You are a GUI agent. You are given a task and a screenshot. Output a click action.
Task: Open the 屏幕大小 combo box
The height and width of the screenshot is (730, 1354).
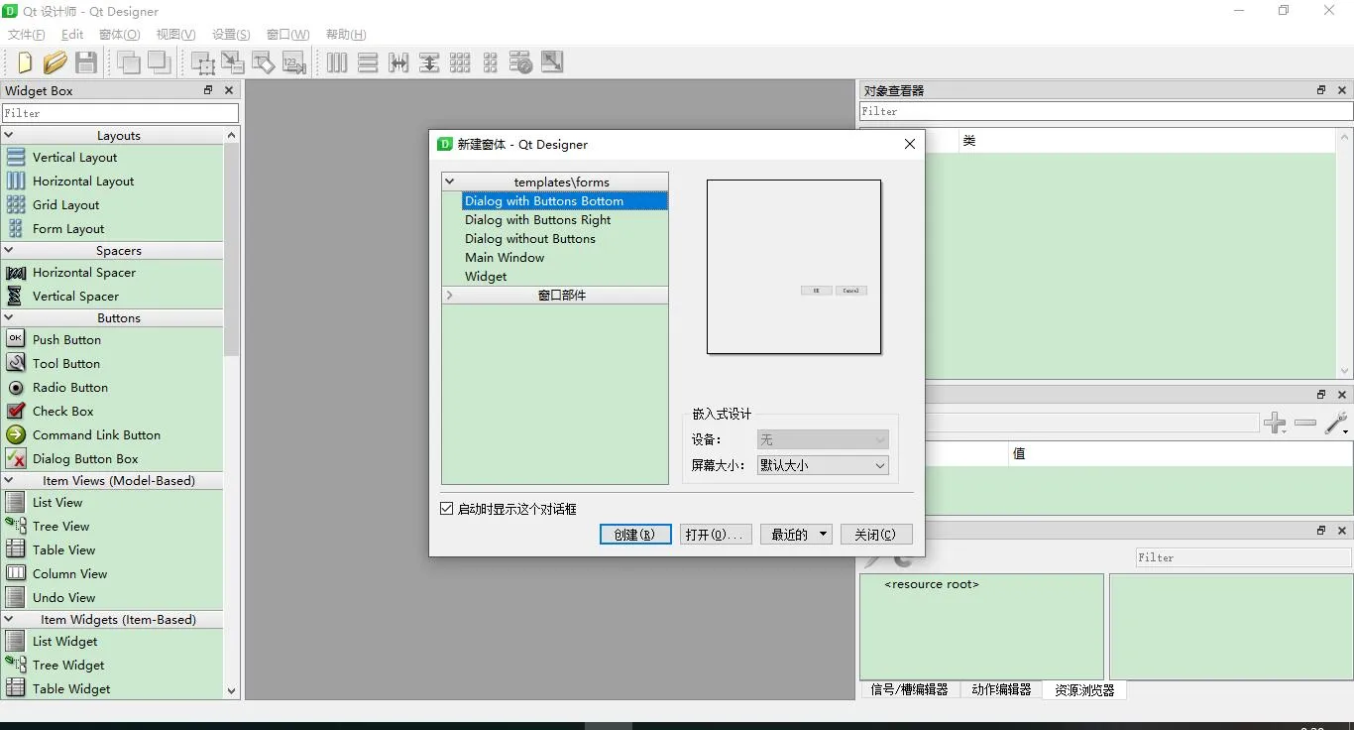[823, 465]
